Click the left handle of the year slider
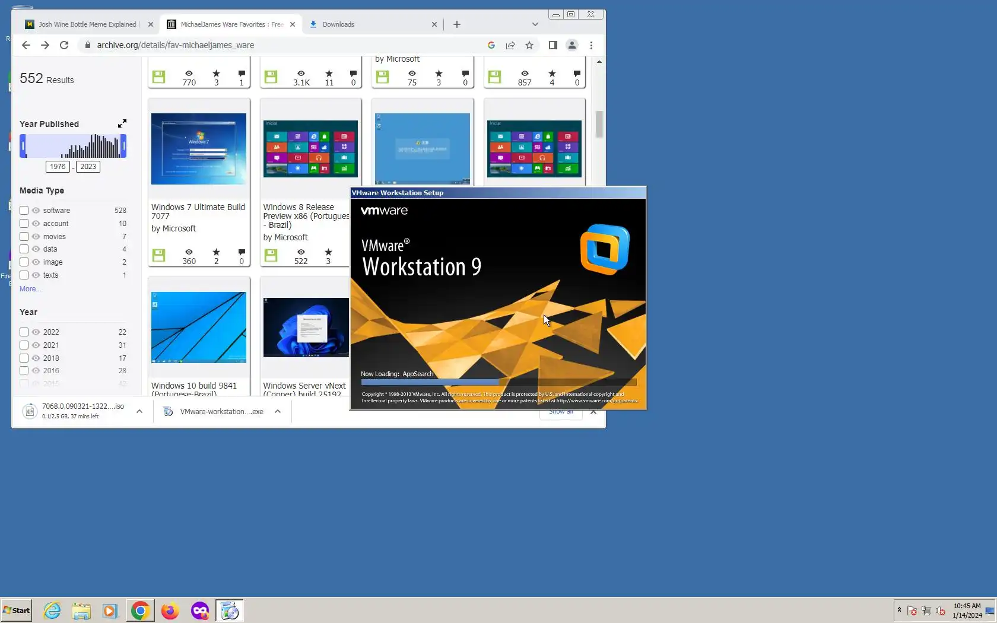 (x=23, y=146)
